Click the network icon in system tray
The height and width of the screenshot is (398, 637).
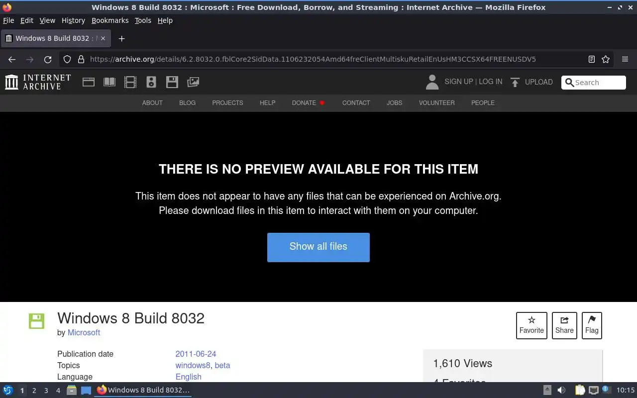[593, 390]
